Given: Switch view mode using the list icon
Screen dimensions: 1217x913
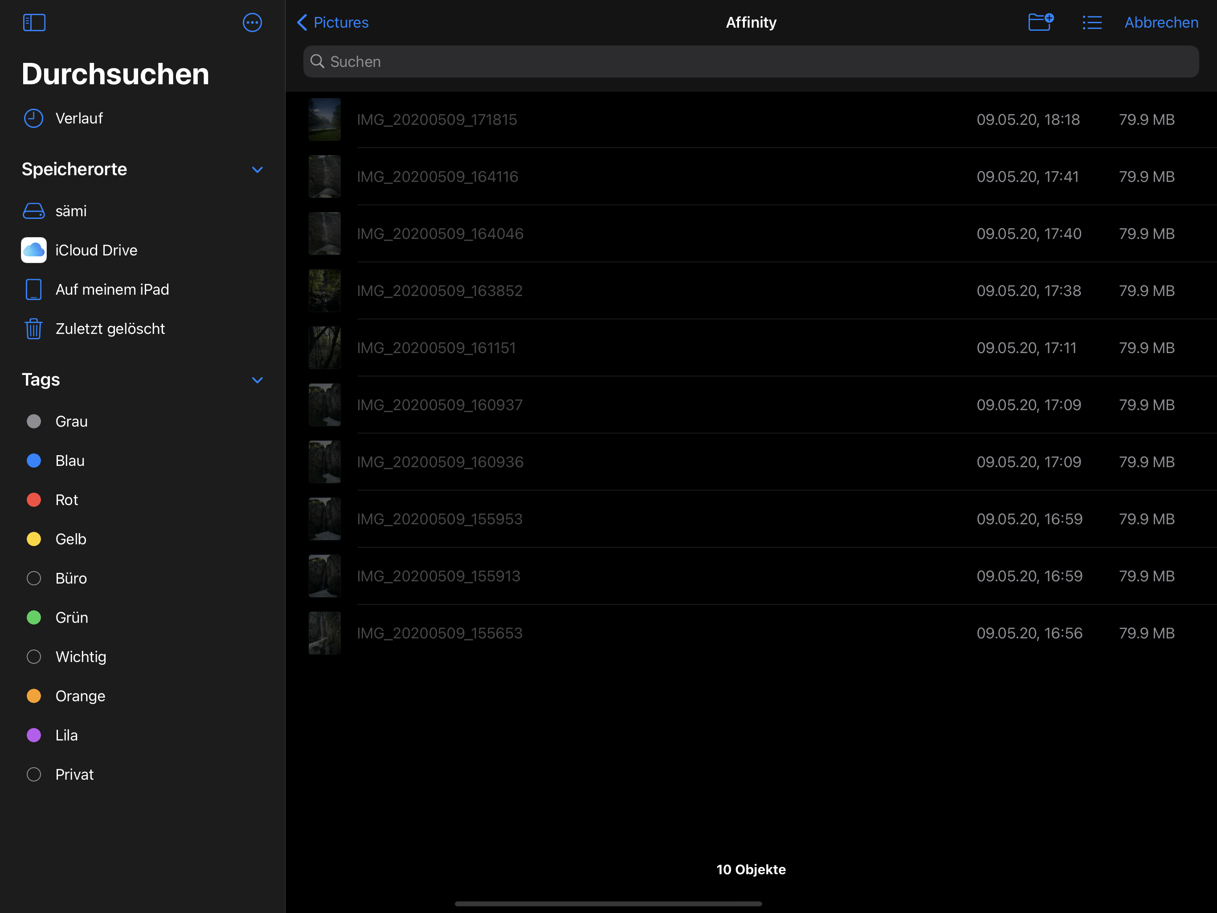Looking at the screenshot, I should tap(1091, 23).
